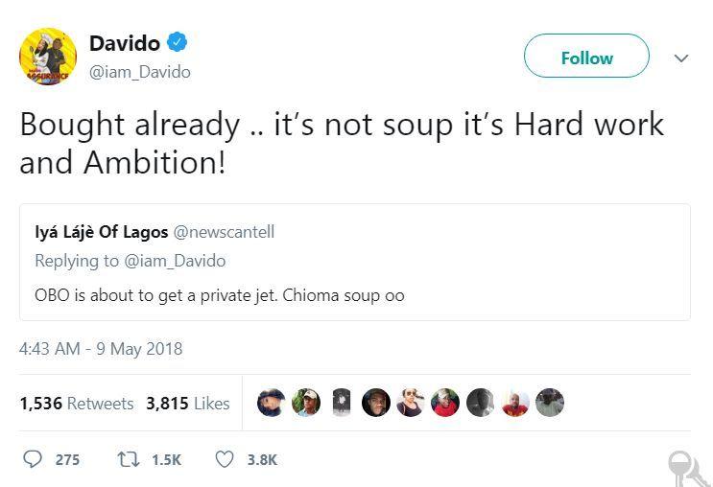
Task: View the 3,815 Likes list
Action: tap(188, 404)
